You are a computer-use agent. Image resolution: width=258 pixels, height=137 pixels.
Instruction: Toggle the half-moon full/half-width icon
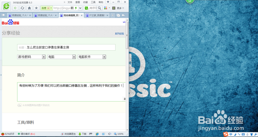(x=235, y=134)
